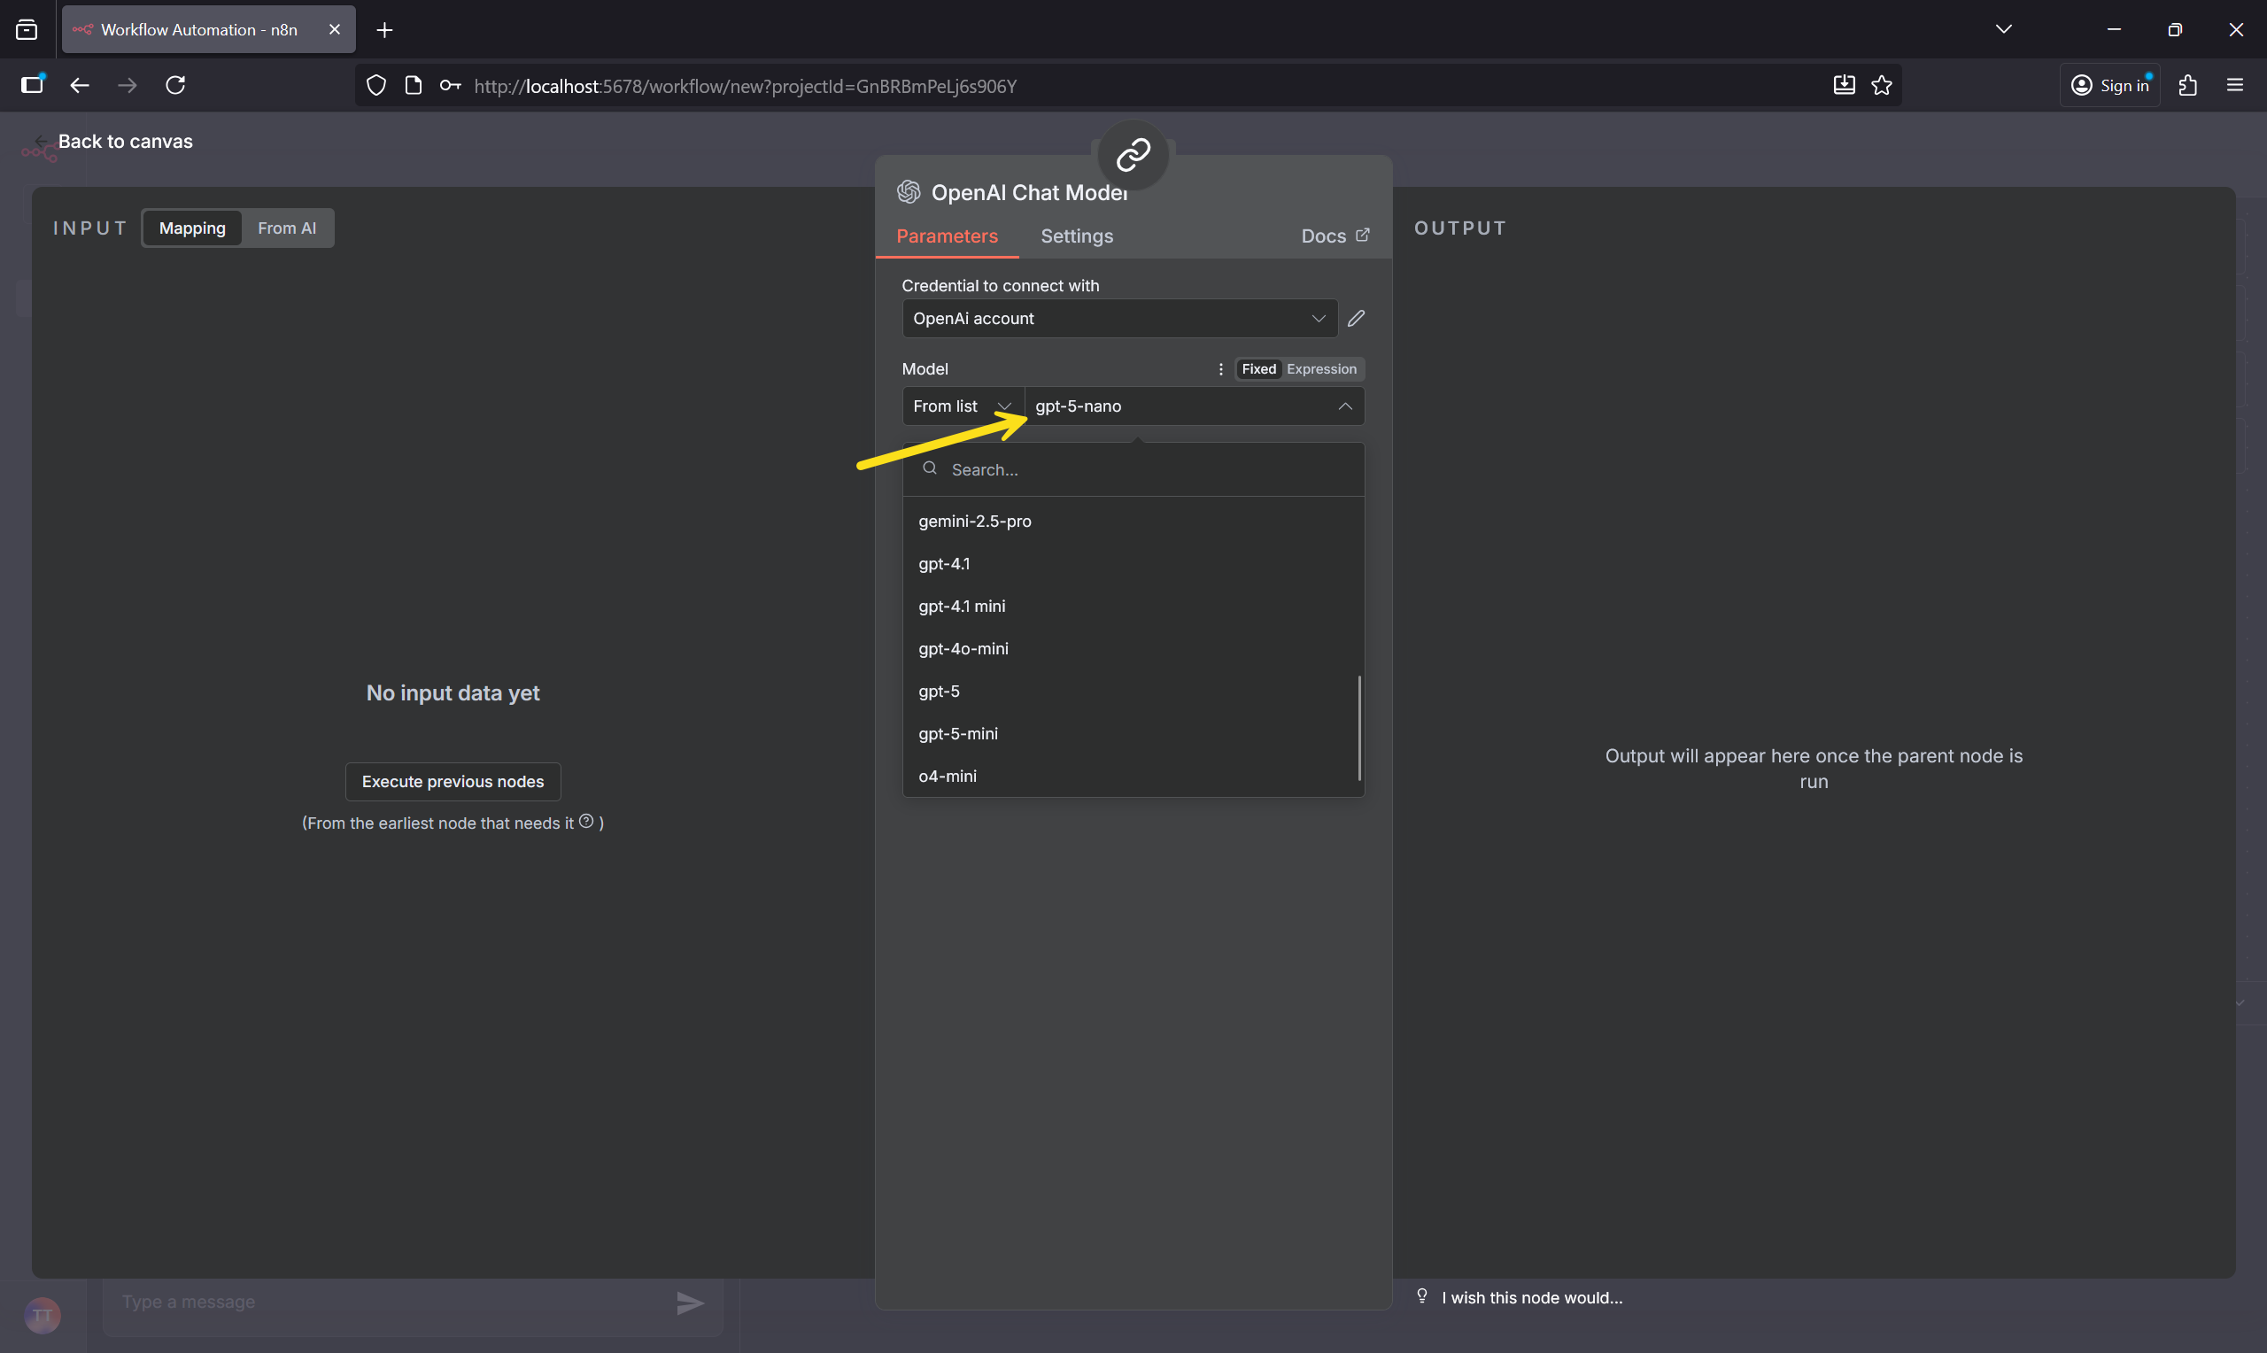Switch Model field to Fixed mode

tap(1258, 368)
